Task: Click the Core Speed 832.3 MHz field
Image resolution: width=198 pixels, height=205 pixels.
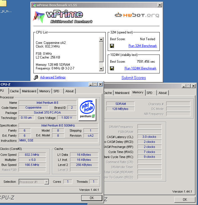Action: click(32, 155)
